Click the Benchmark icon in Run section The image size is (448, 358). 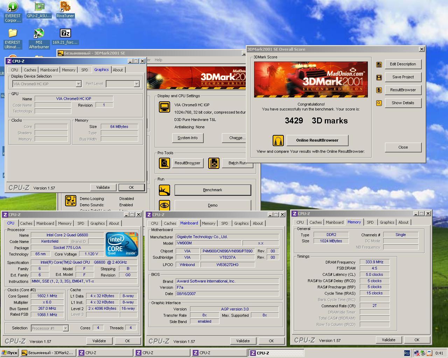click(x=164, y=190)
